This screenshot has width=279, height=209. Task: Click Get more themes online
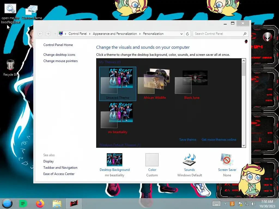[219, 140]
